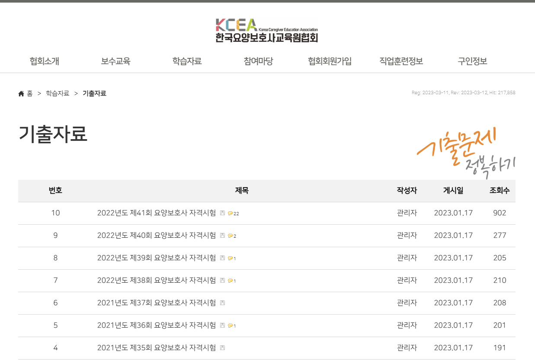Click view count 201
Screen dimensions: 535x360
click(500, 325)
